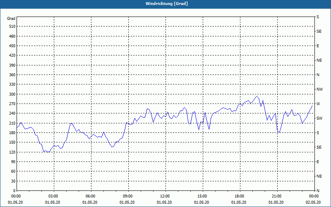Click the 09:00 time label
Screen dimensions: 331x207
tap(129, 196)
